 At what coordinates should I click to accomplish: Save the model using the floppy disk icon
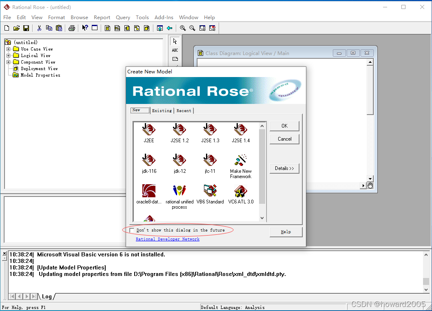(x=26, y=28)
